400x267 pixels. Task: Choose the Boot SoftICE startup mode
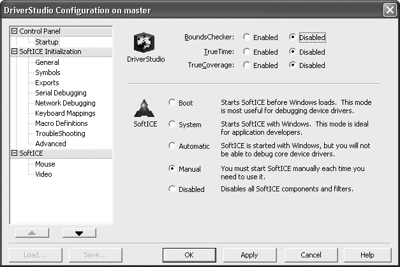(172, 103)
